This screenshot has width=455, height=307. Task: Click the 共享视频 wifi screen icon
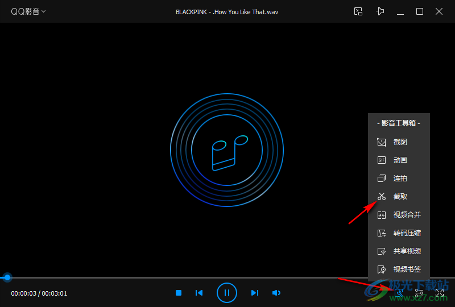tap(382, 251)
